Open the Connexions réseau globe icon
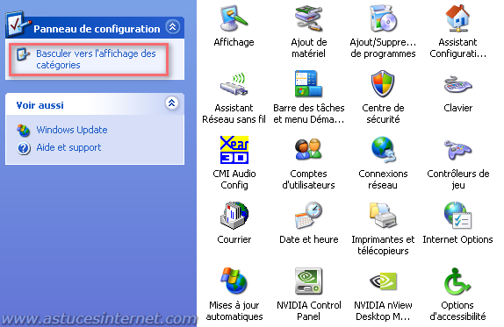Viewport: 504px width, 327px height. (x=383, y=150)
